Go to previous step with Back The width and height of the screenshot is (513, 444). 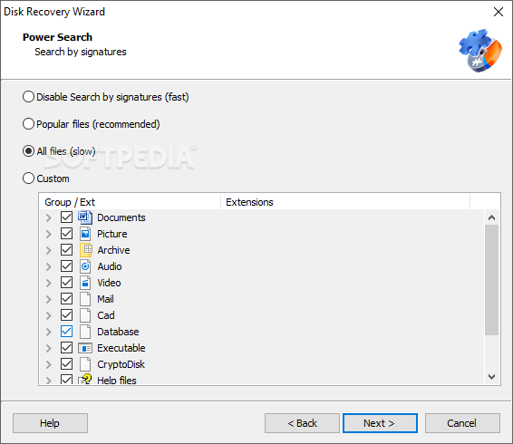click(x=302, y=423)
